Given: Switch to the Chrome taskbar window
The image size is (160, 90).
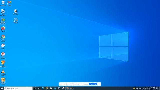Looking at the screenshot, I should [67, 88].
